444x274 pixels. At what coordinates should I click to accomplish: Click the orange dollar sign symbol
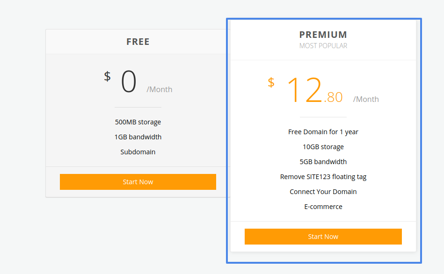[271, 82]
